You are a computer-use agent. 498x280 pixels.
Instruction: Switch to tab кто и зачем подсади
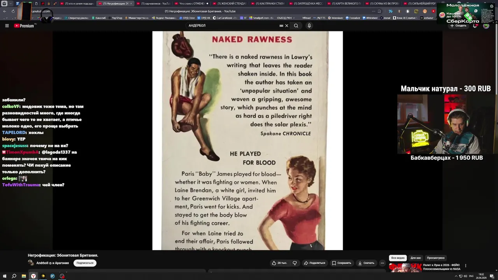77,3
